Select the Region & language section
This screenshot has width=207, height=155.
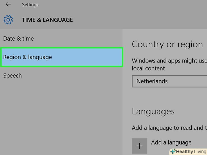point(62,57)
